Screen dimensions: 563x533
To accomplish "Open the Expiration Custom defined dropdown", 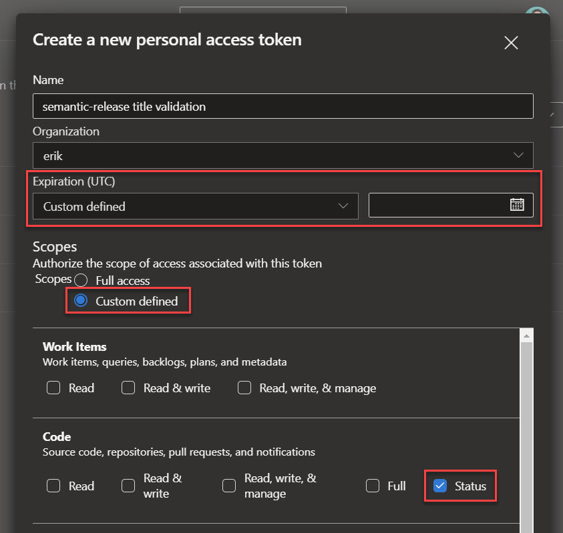I will (196, 206).
